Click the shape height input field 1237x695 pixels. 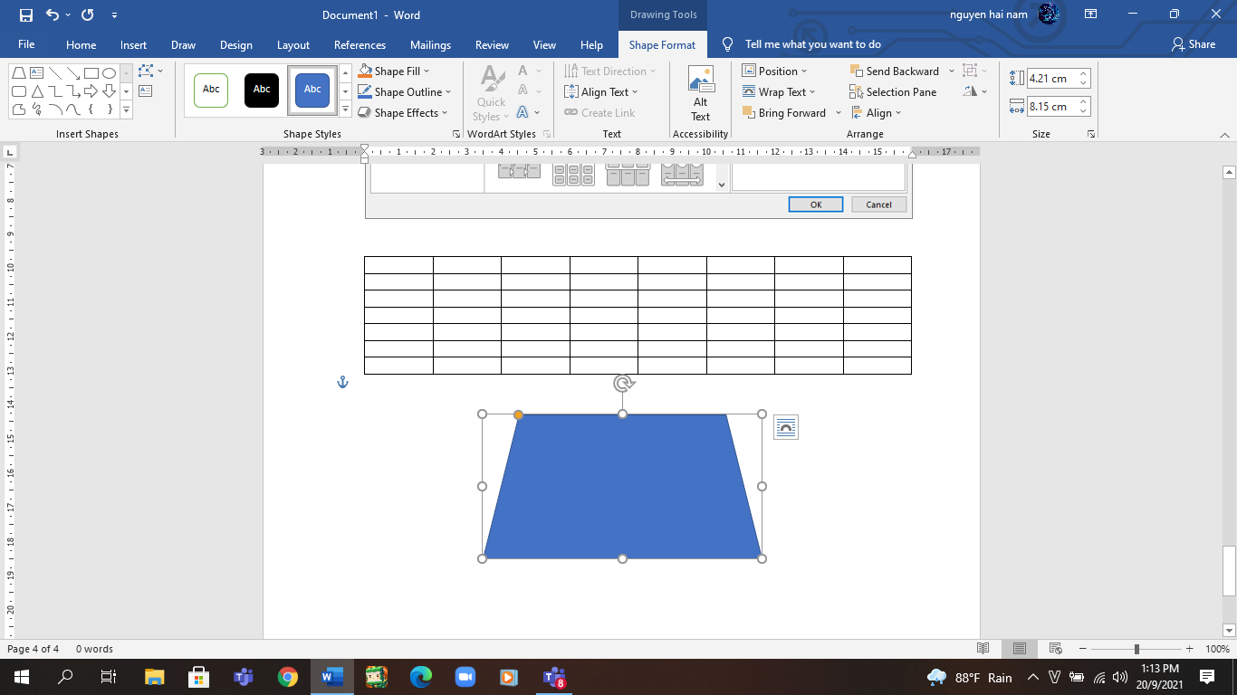pos(1050,79)
